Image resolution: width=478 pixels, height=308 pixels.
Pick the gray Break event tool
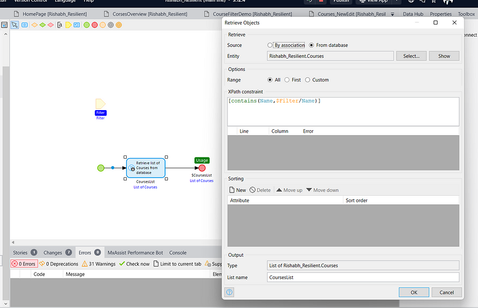click(x=111, y=25)
